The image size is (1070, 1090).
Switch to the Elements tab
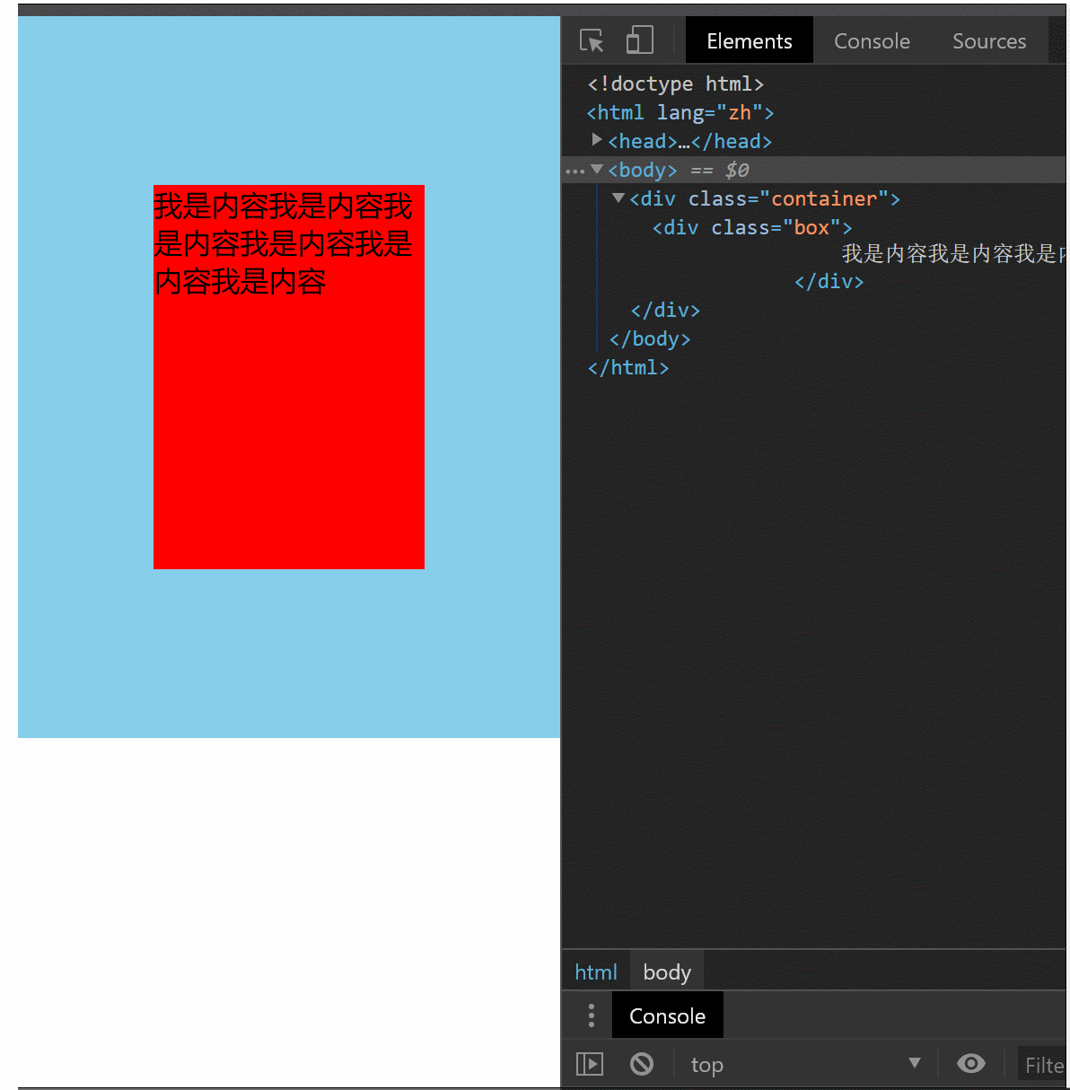pyautogui.click(x=750, y=40)
